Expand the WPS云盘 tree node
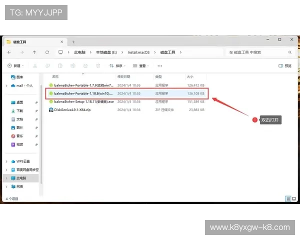Screen dimensions: 300x240 [x=6, y=161]
